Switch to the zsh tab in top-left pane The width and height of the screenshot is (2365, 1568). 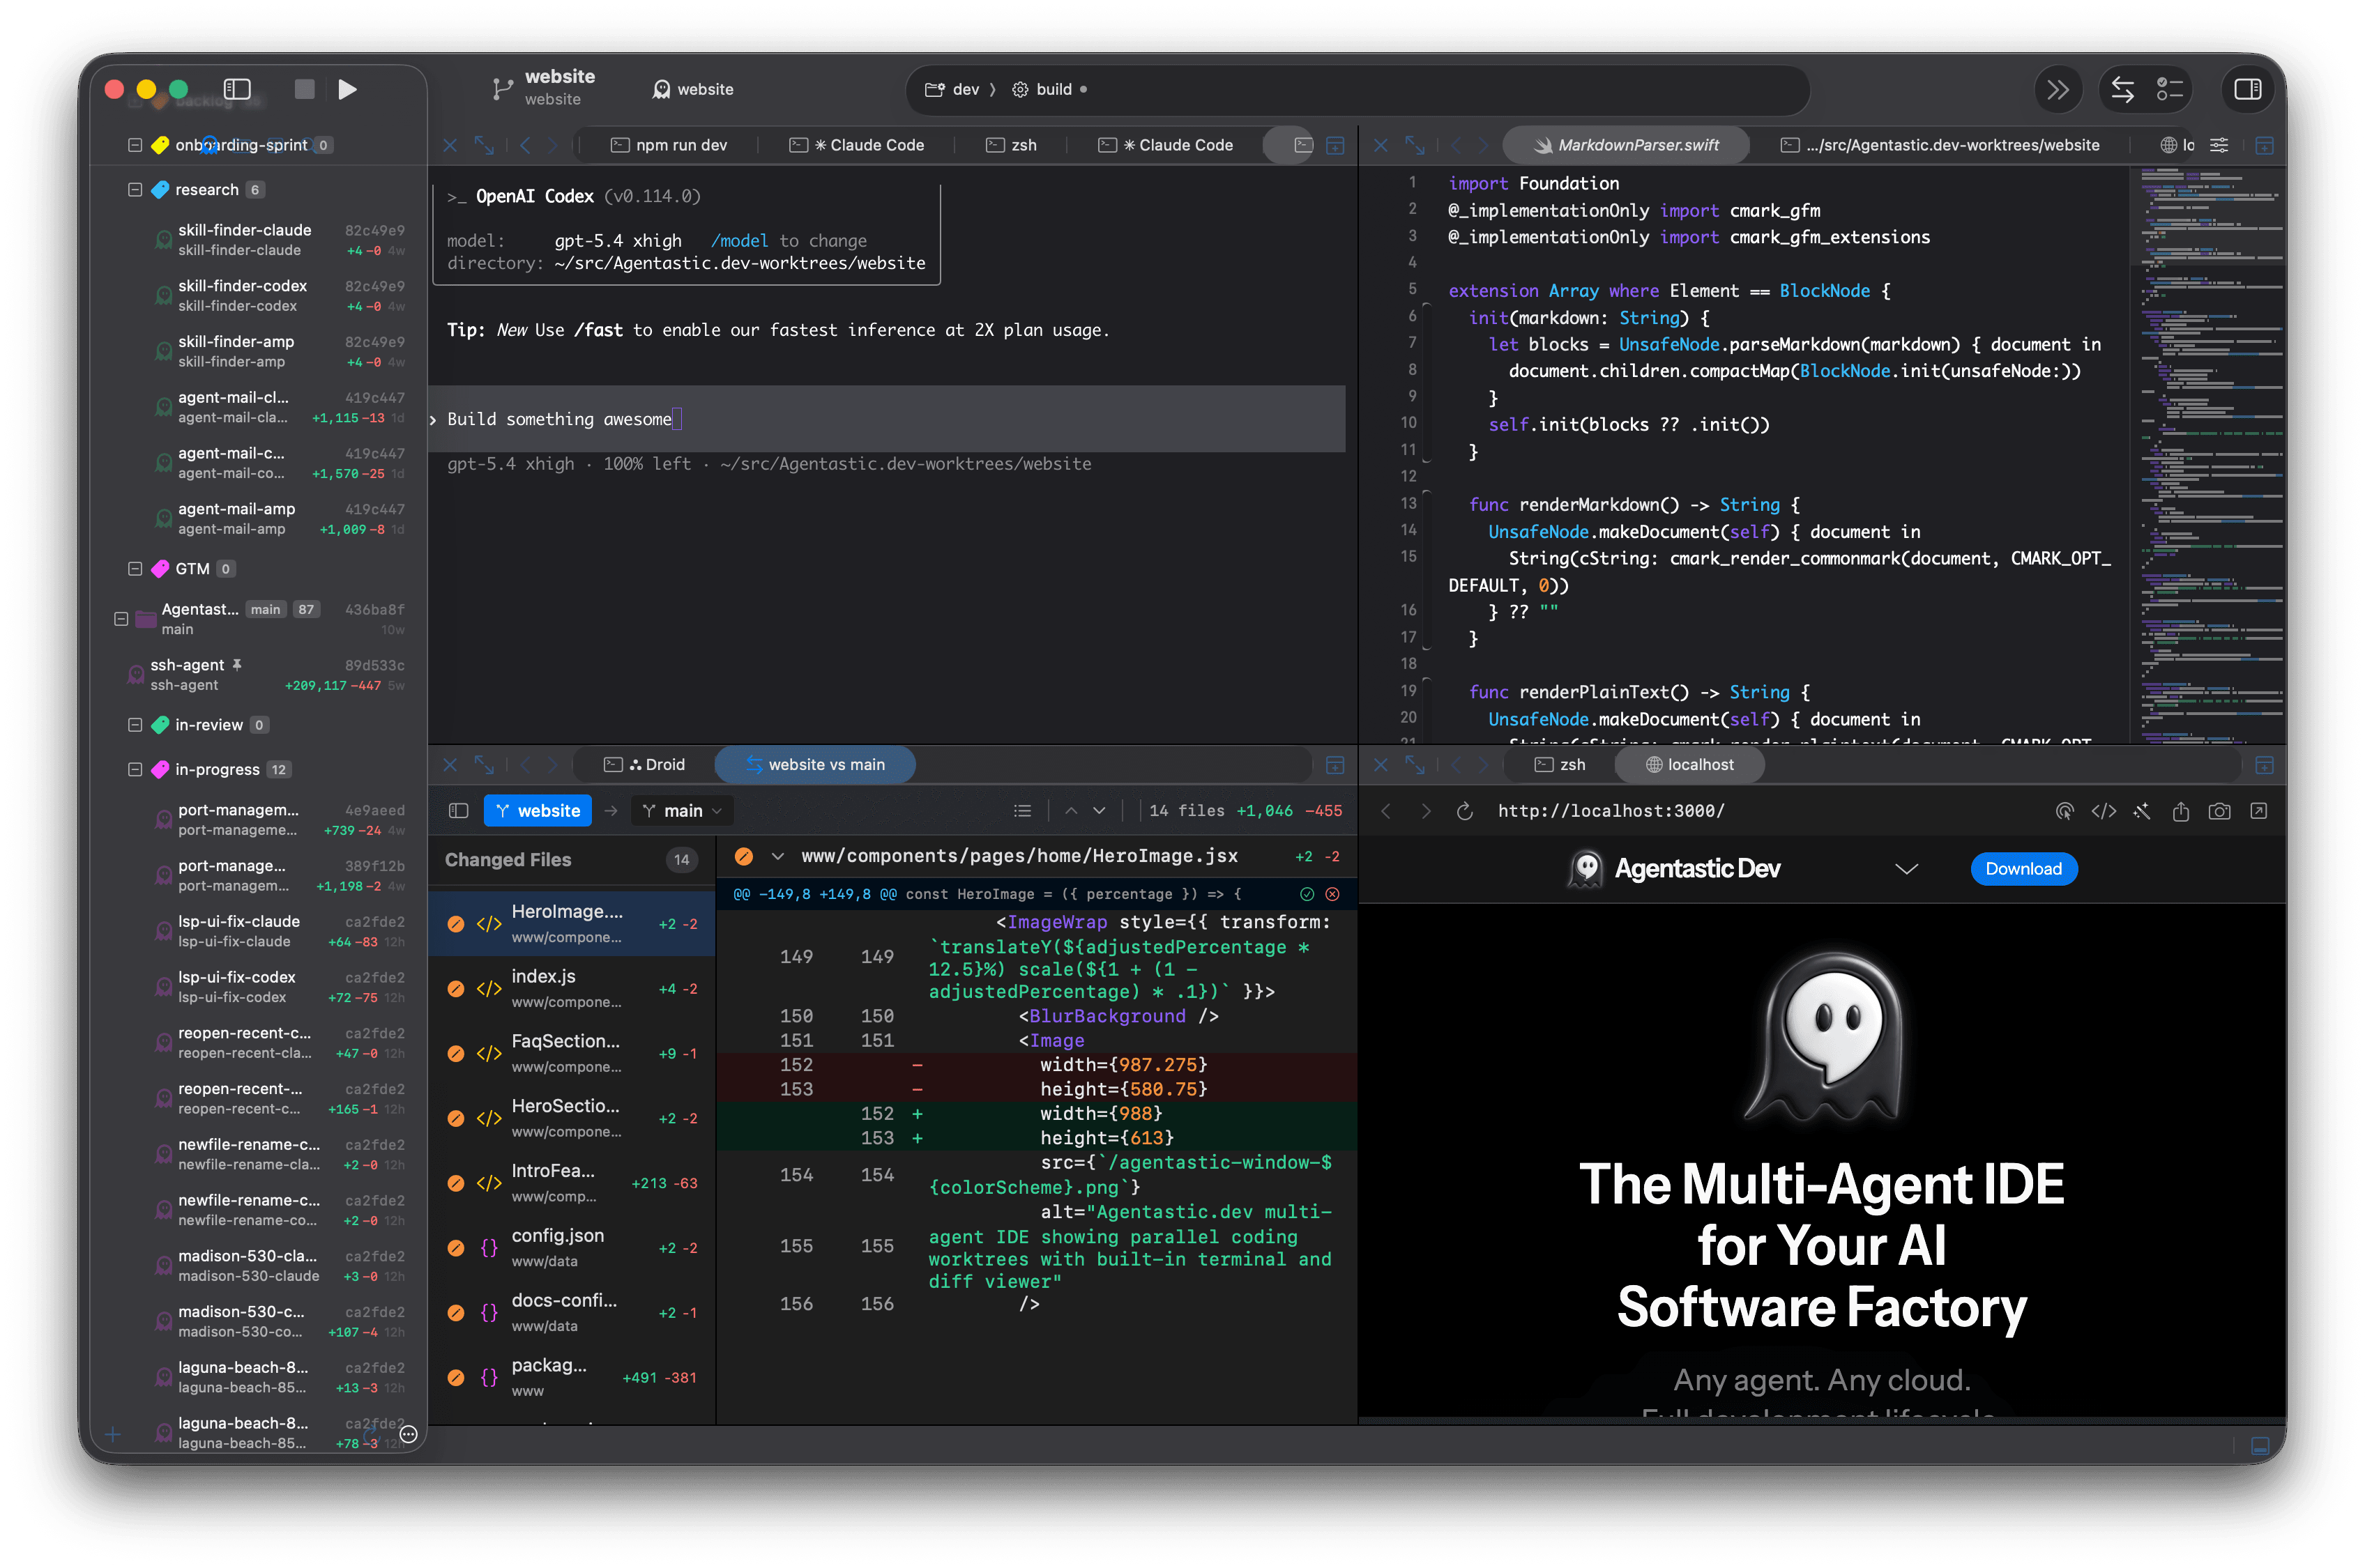(1010, 145)
